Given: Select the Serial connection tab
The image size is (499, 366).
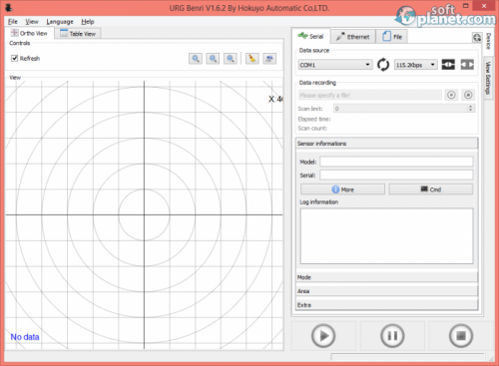Looking at the screenshot, I should [x=311, y=36].
